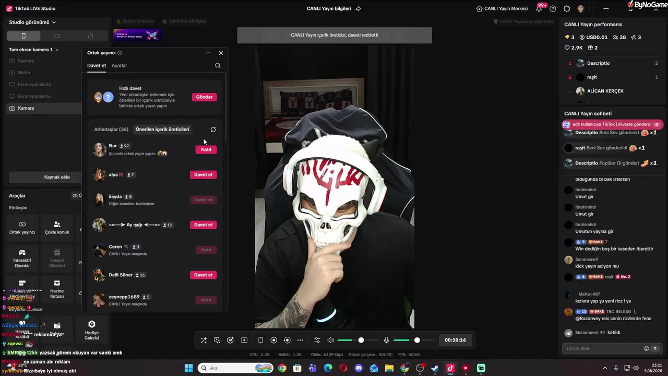Send a quick invite with Gönder
The height and width of the screenshot is (376, 668).
pos(204,97)
